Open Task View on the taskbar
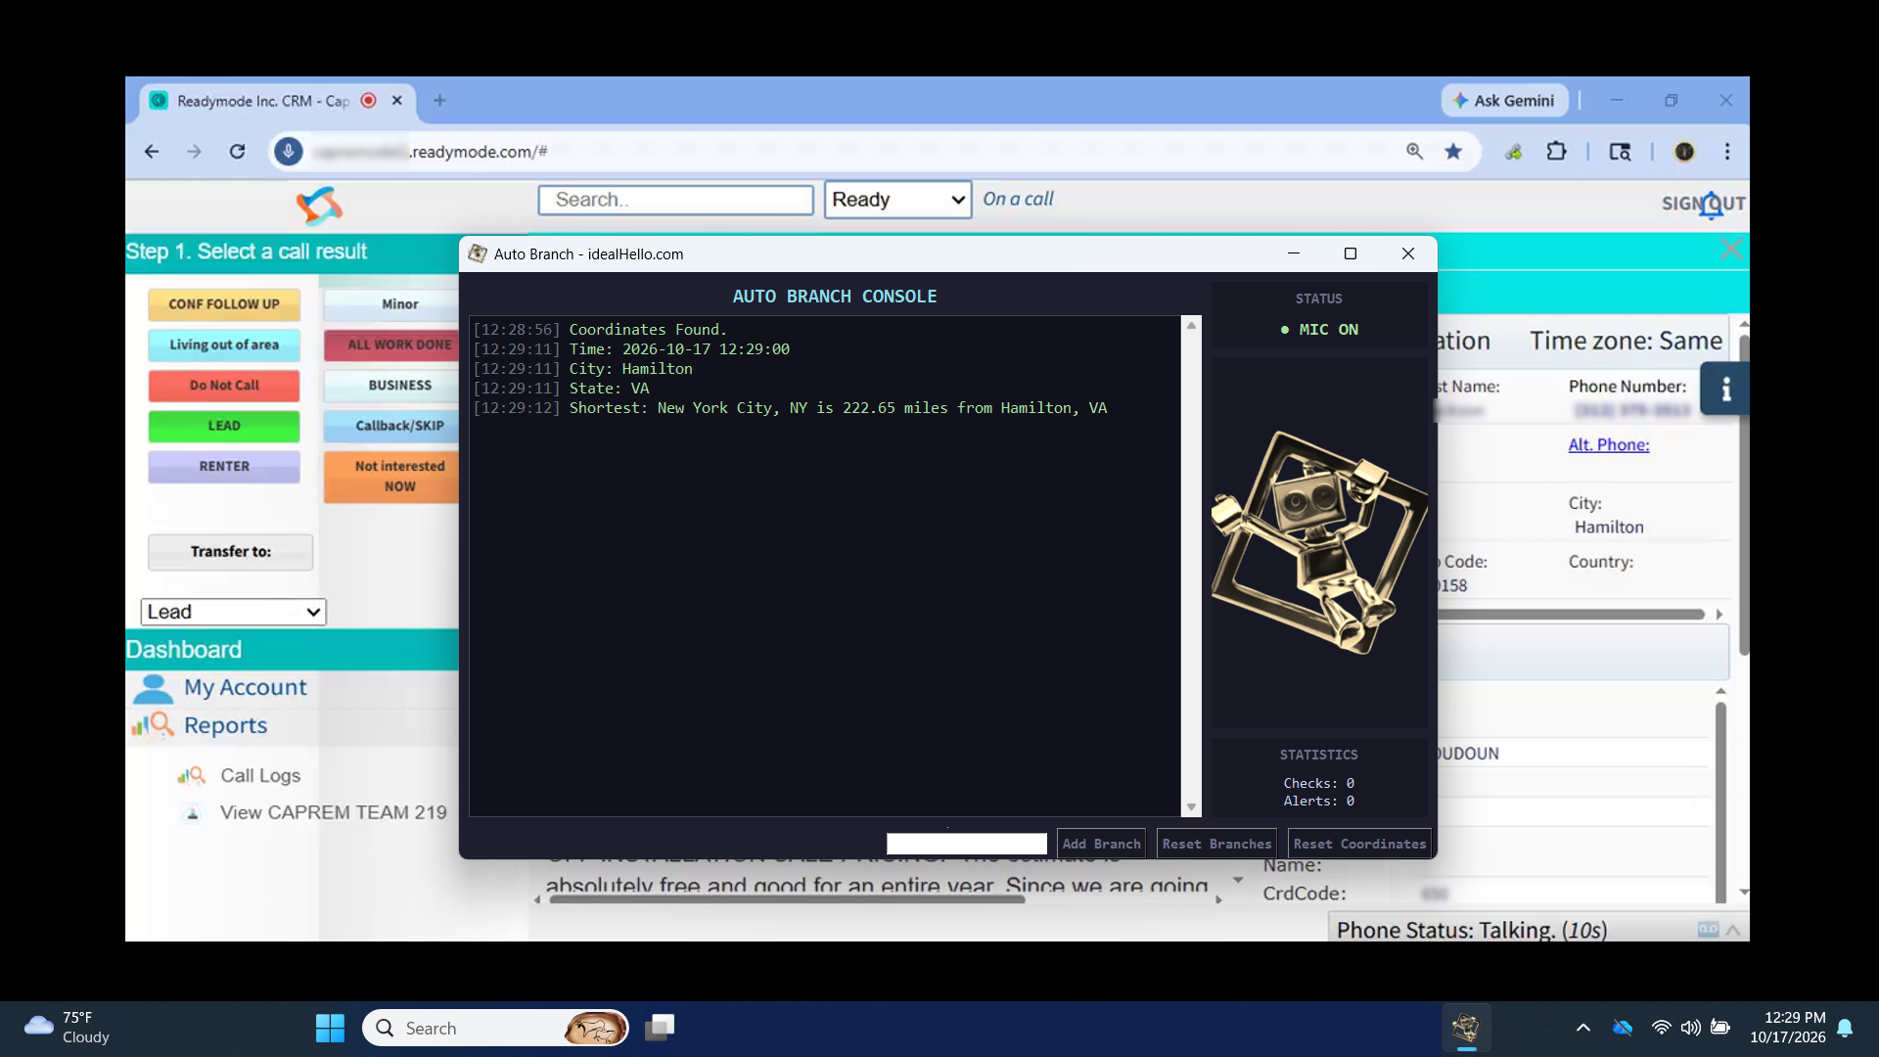Image resolution: width=1879 pixels, height=1057 pixels. (x=660, y=1028)
